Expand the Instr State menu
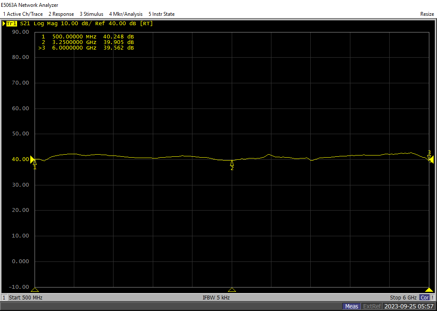This screenshot has width=437, height=311. [x=161, y=14]
